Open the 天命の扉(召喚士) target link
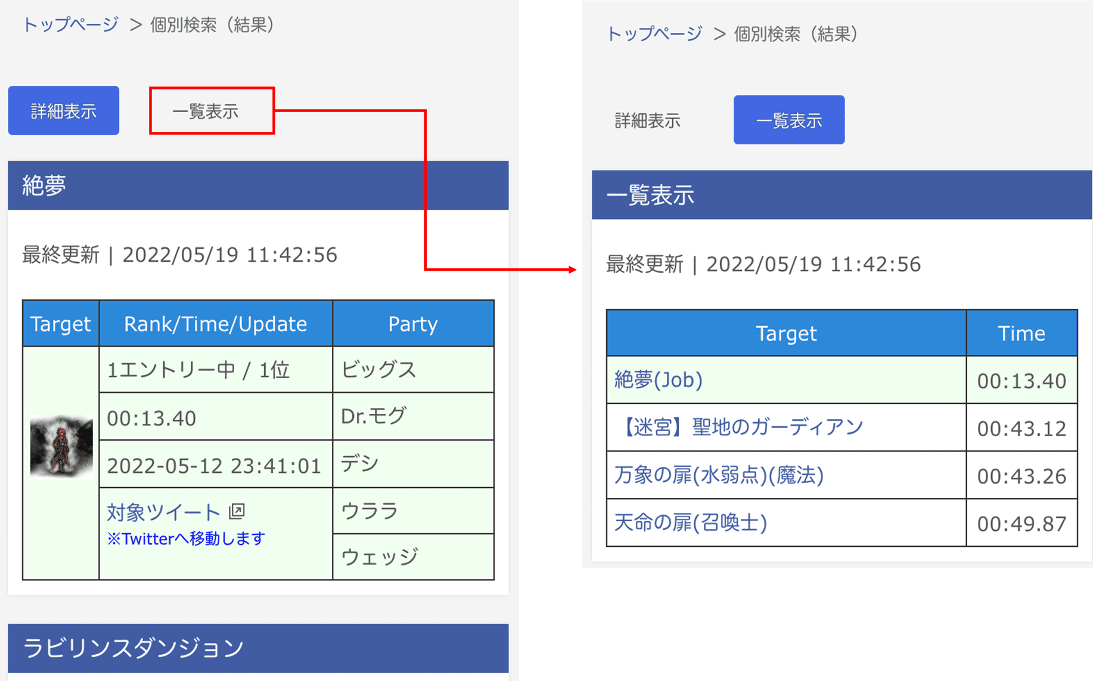 click(x=690, y=523)
